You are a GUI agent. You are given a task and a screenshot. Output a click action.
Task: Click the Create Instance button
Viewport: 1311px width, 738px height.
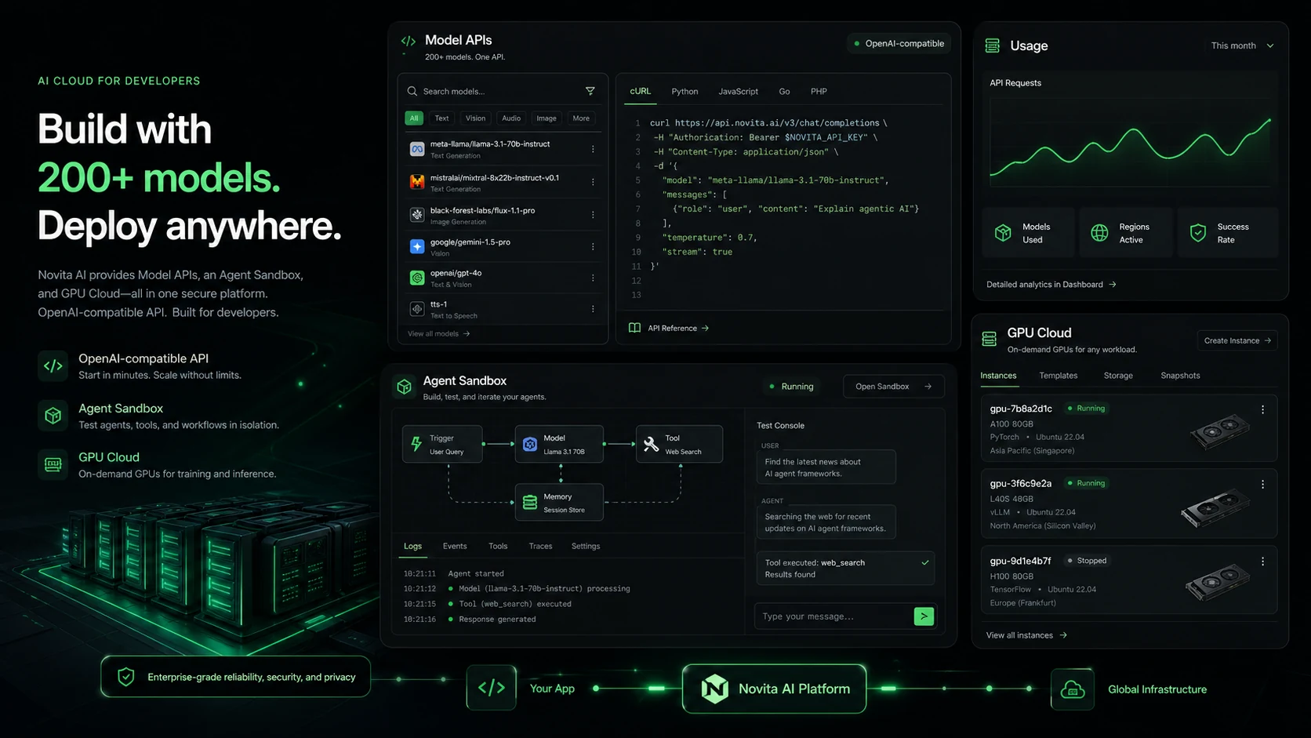tap(1237, 340)
